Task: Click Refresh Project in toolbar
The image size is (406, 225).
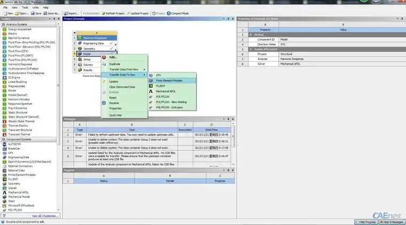Action: point(113,13)
